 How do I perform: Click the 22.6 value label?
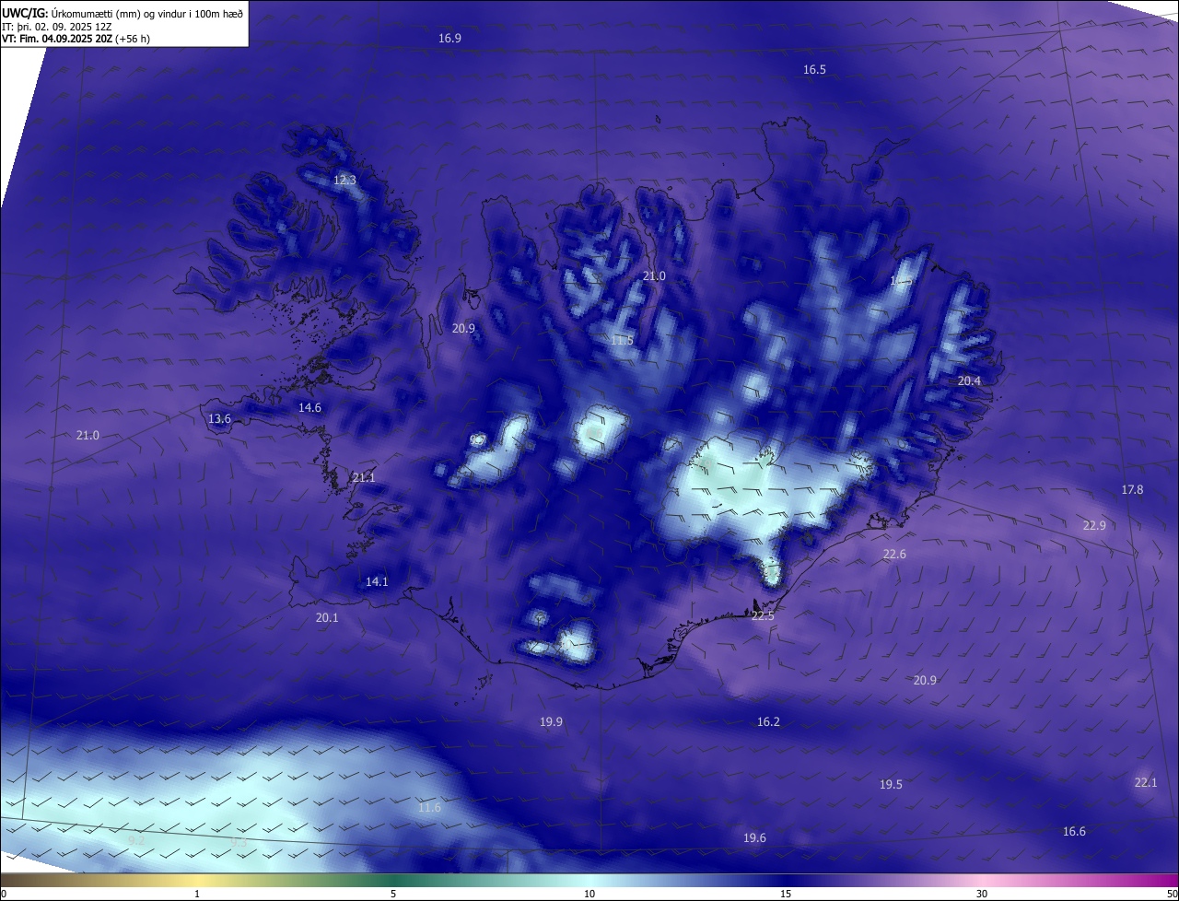894,555
